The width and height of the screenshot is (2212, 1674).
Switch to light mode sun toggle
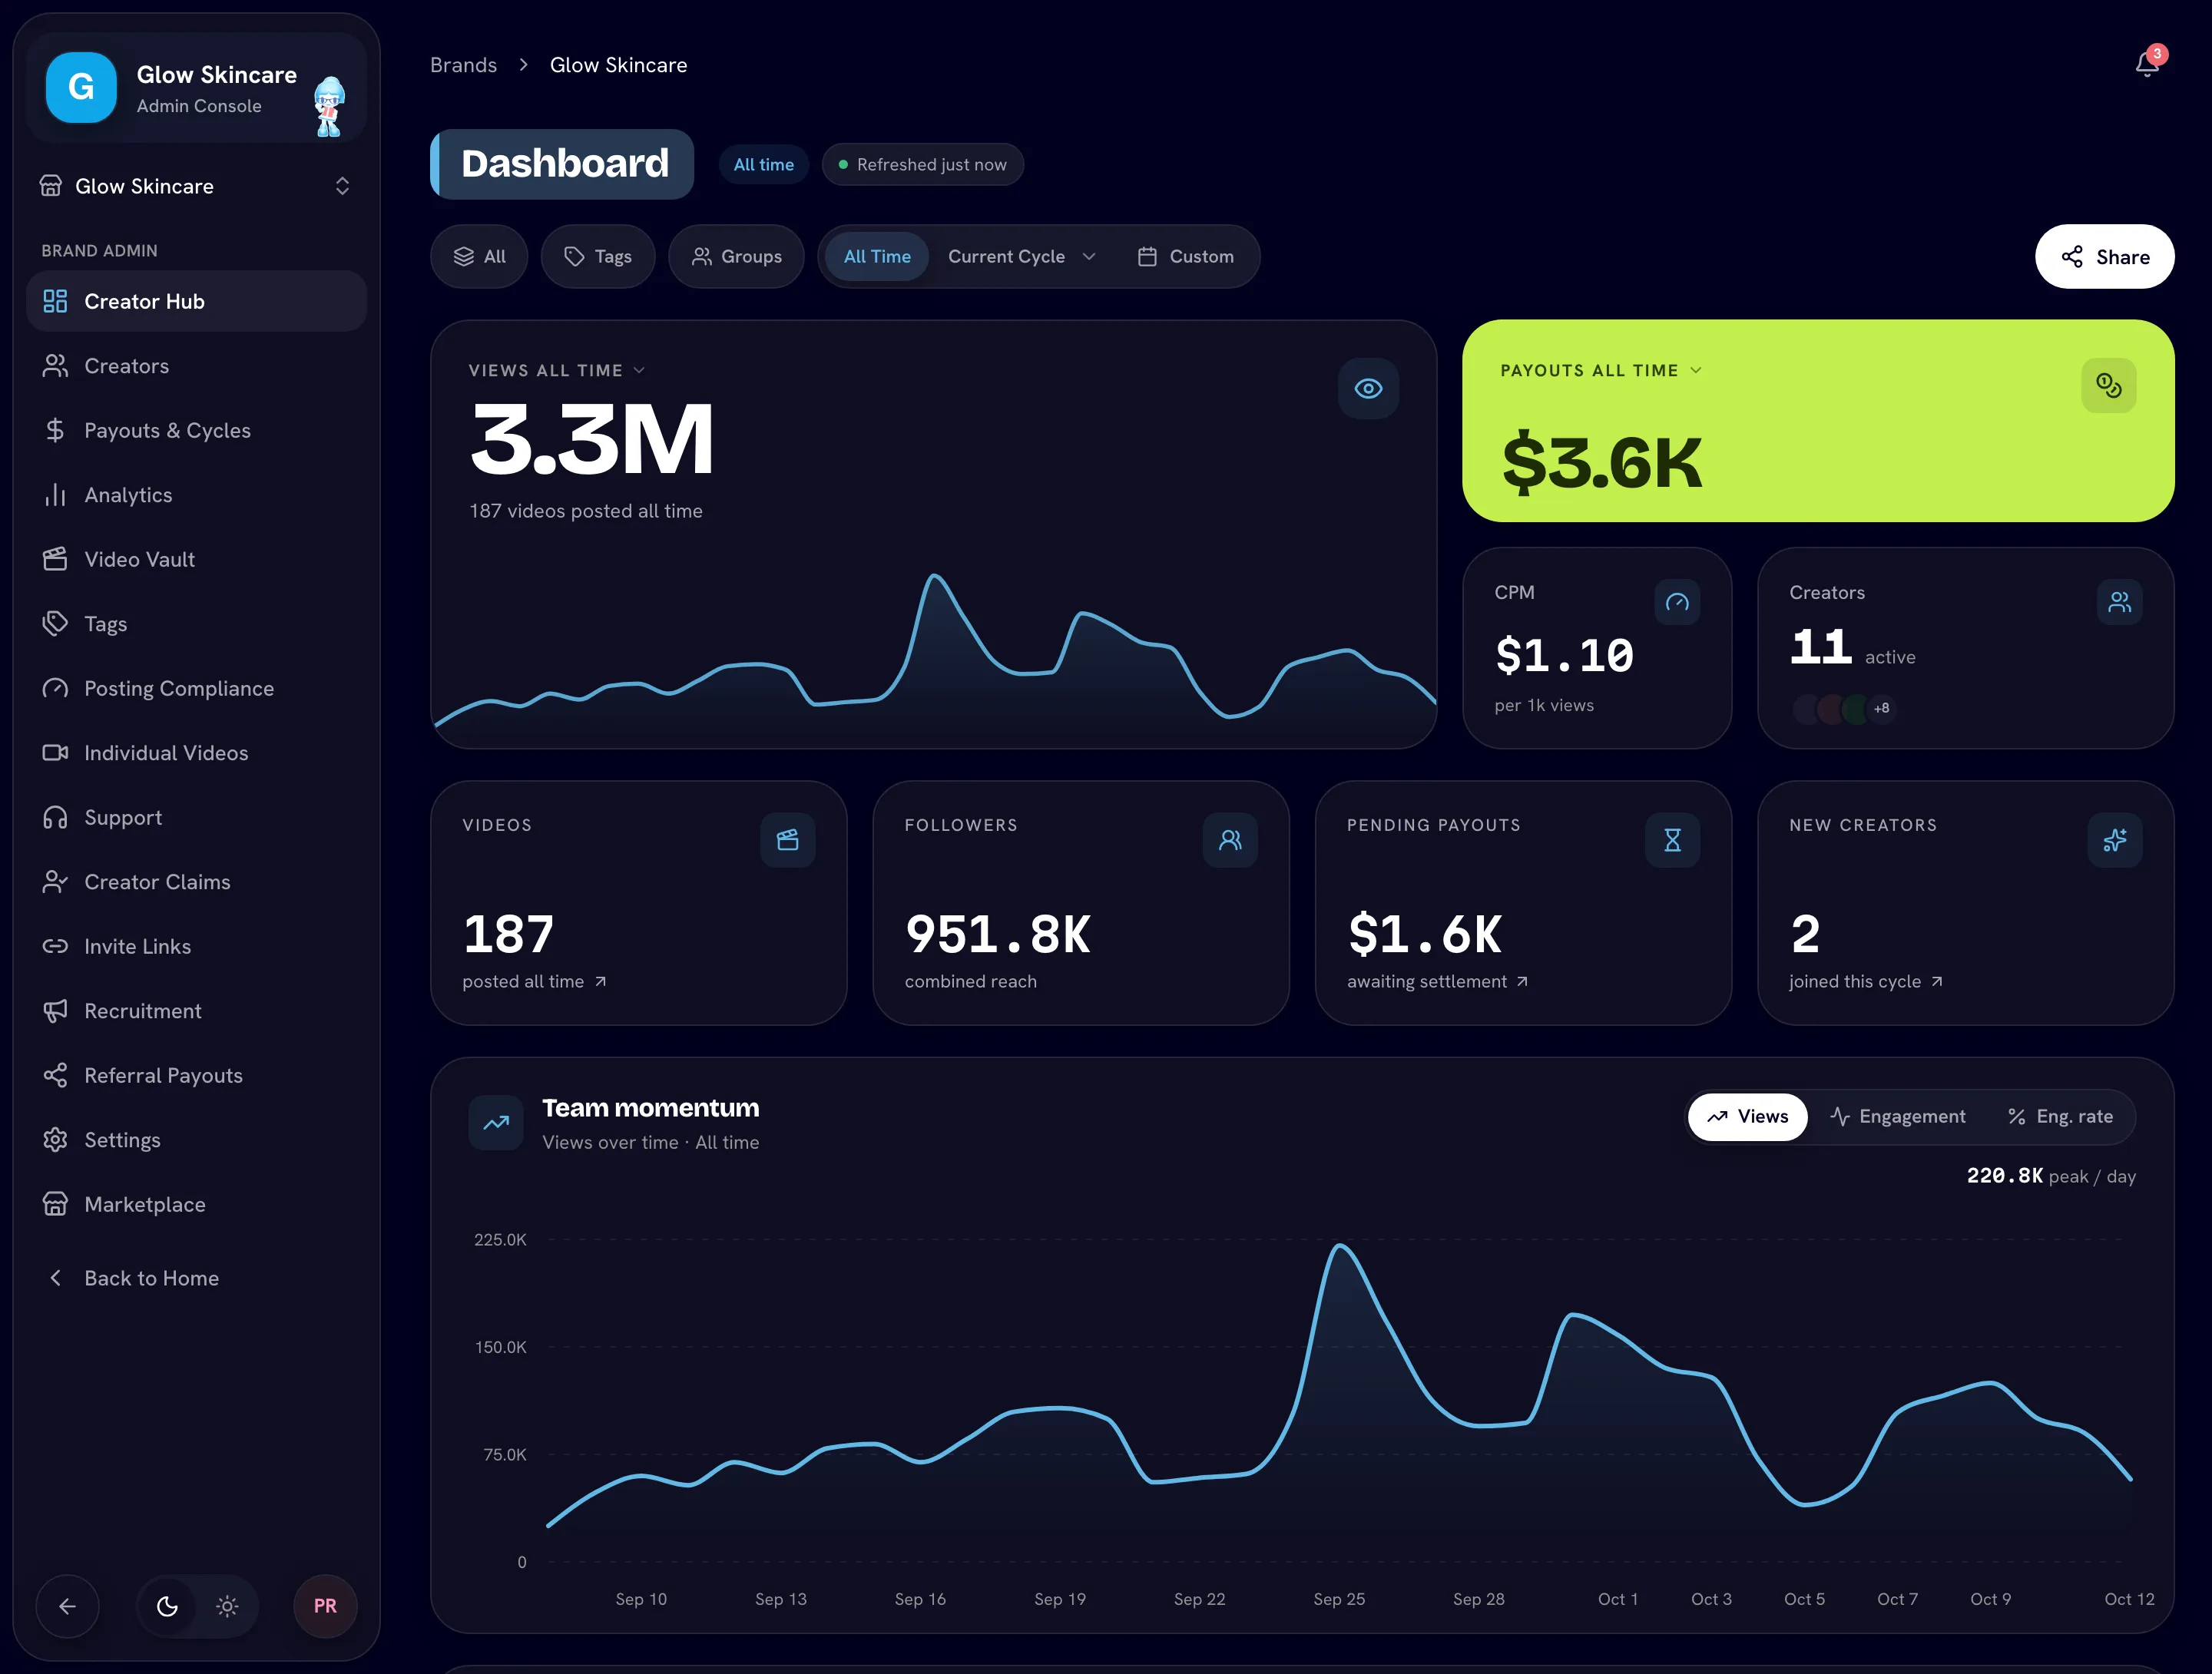(x=227, y=1606)
